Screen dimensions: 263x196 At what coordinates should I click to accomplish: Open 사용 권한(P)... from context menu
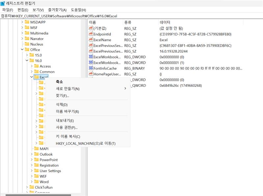[87, 128]
